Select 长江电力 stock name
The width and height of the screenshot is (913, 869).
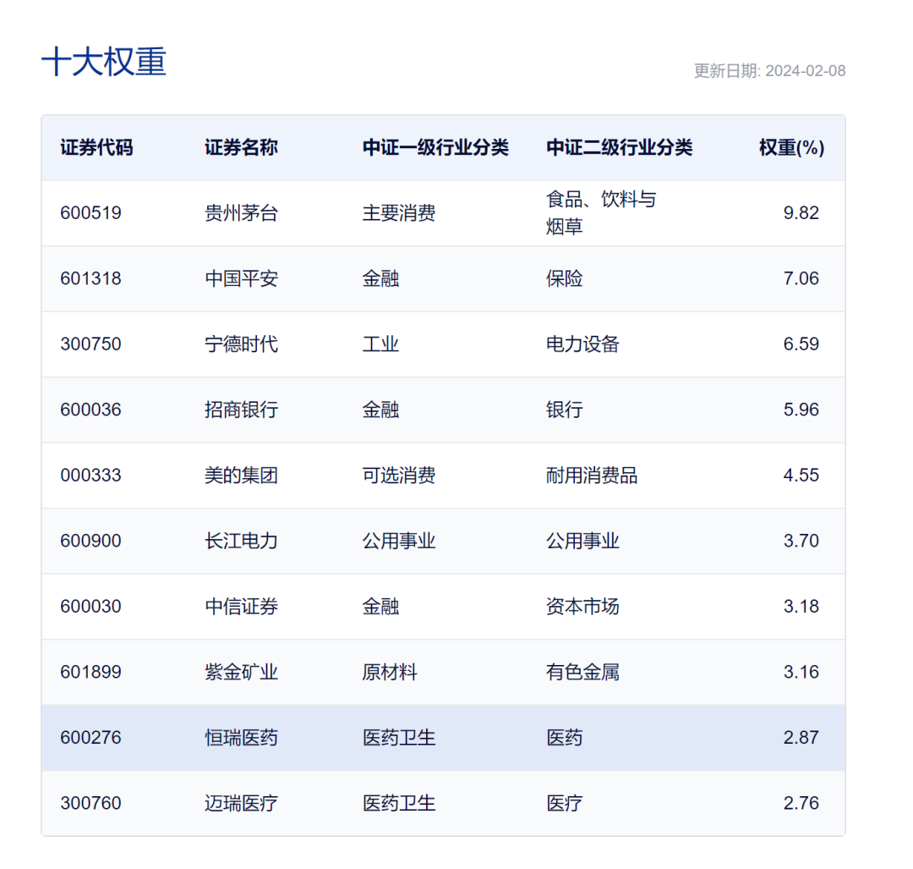point(241,541)
